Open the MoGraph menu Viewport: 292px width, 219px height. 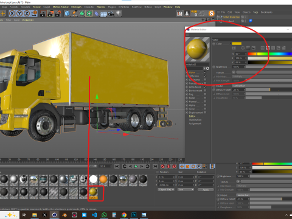pyautogui.click(x=76, y=7)
